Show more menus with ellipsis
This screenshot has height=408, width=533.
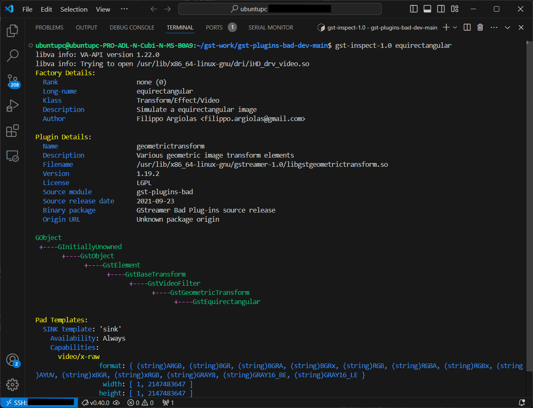124,9
